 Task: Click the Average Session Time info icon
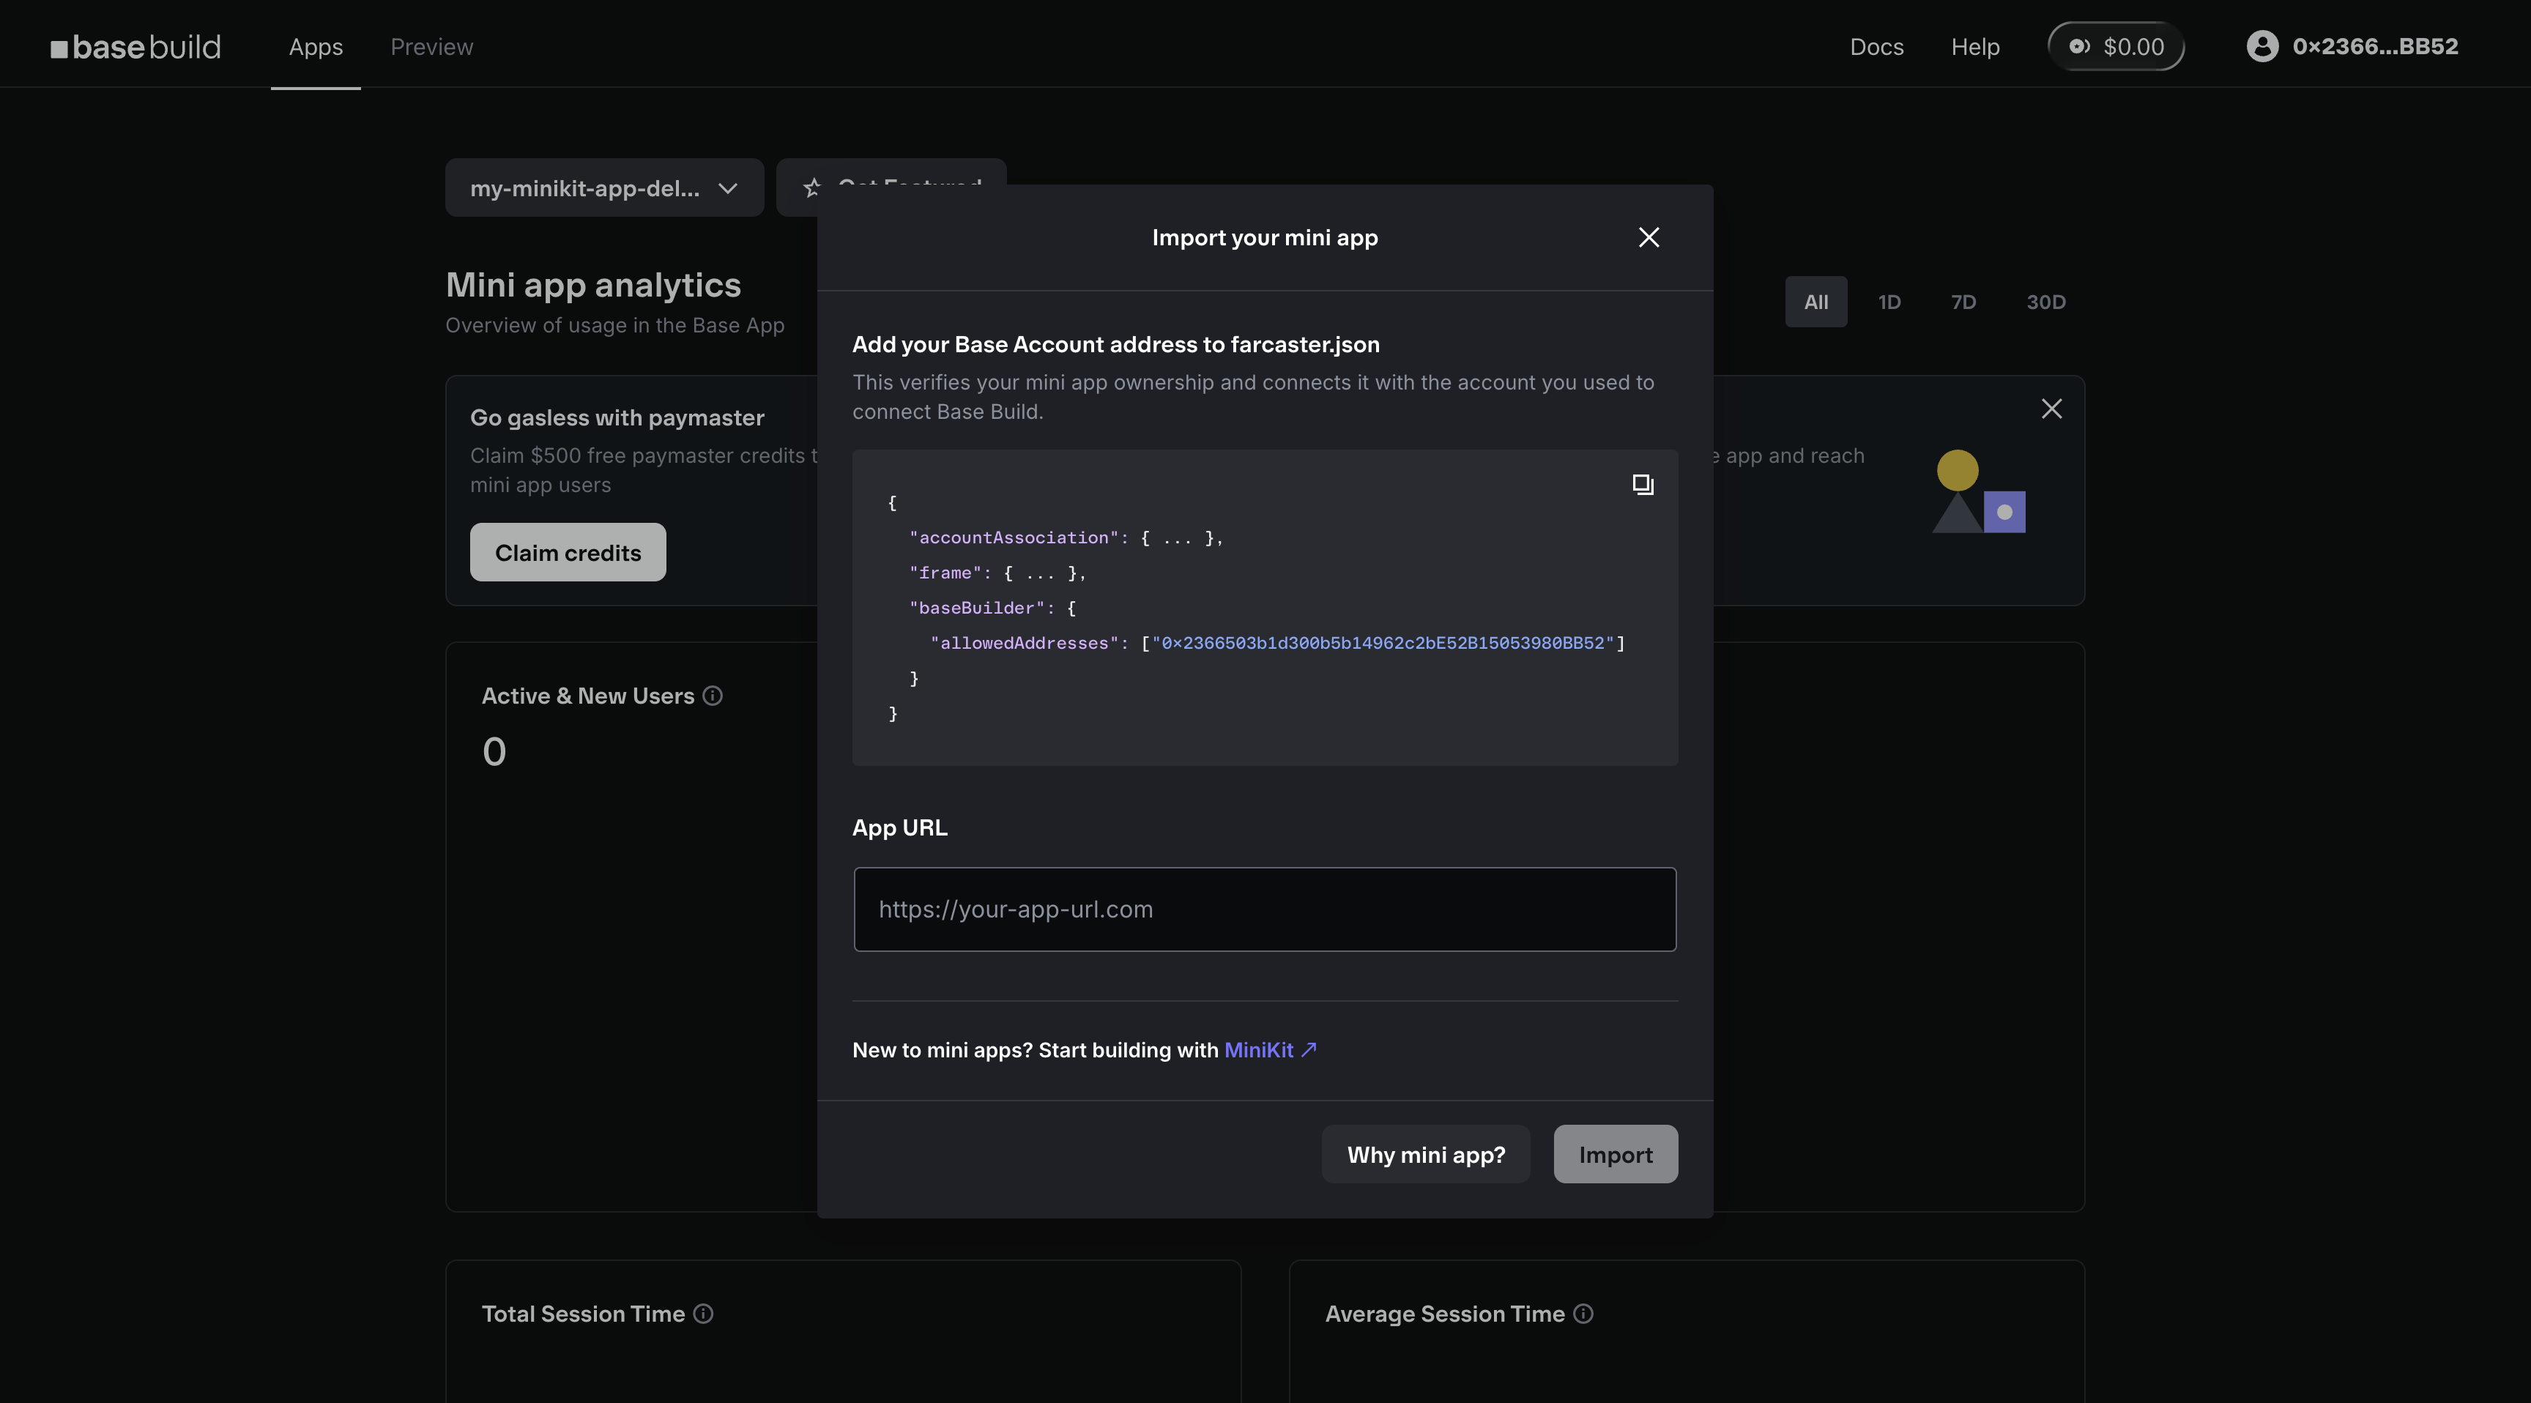pyautogui.click(x=1583, y=1314)
